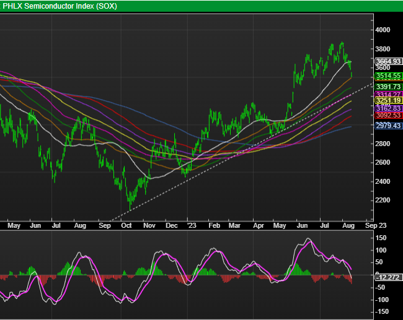Select the Oct label on time axis
The width and height of the screenshot is (403, 320).
click(x=126, y=225)
